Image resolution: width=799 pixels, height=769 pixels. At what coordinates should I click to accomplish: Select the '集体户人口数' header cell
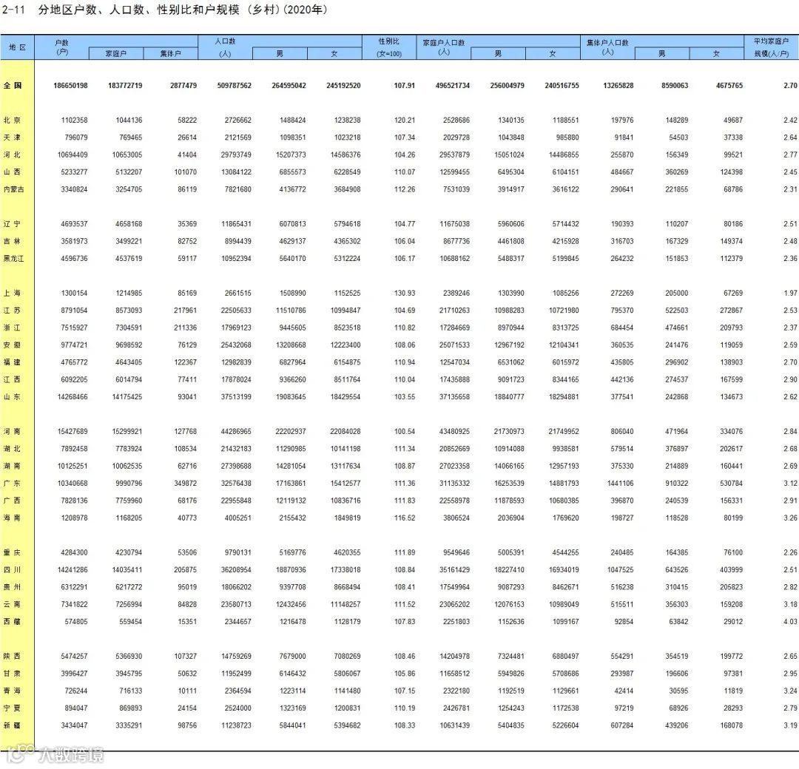pos(607,47)
